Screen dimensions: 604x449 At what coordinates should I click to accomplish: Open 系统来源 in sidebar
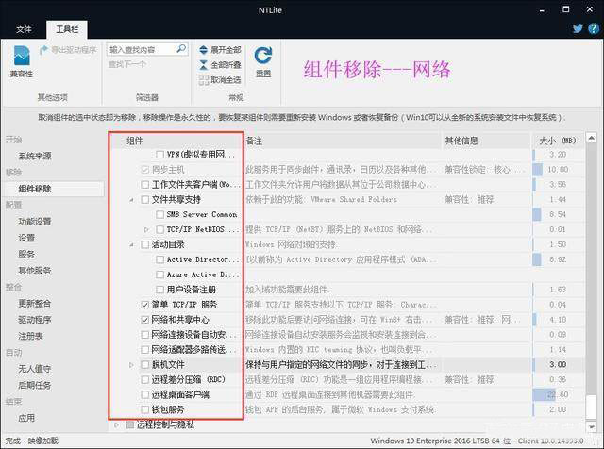pyautogui.click(x=35, y=156)
